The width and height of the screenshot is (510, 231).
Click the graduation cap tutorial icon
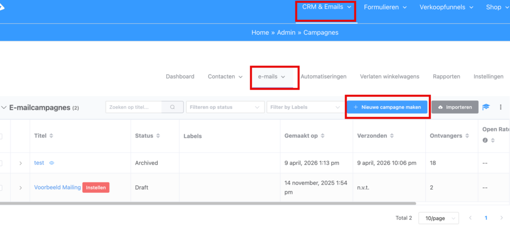(x=486, y=107)
